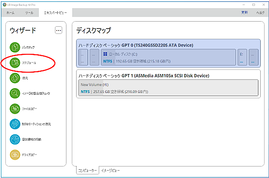This screenshot has width=269, height=178.
Task: Minimize the LB Image Backup window
Action: point(244,5)
